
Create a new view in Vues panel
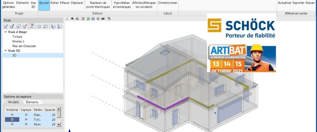[x=5, y=27]
